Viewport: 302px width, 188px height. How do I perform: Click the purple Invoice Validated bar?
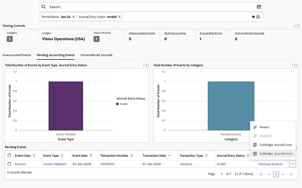click(x=66, y=106)
